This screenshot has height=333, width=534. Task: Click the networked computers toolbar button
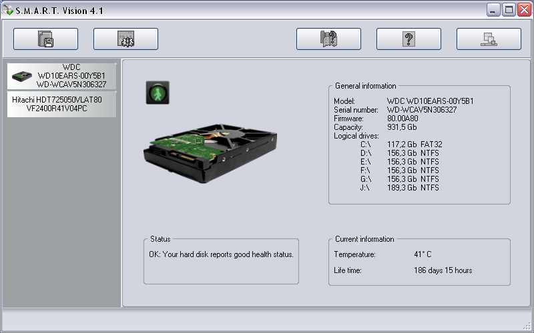489,39
